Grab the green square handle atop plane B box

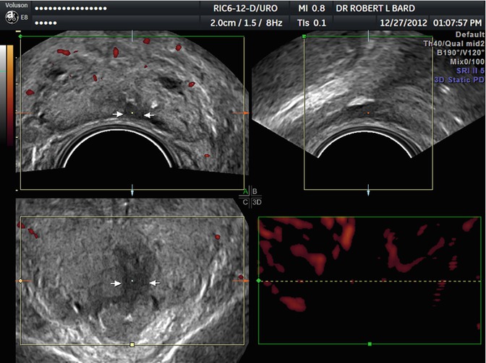304,35
